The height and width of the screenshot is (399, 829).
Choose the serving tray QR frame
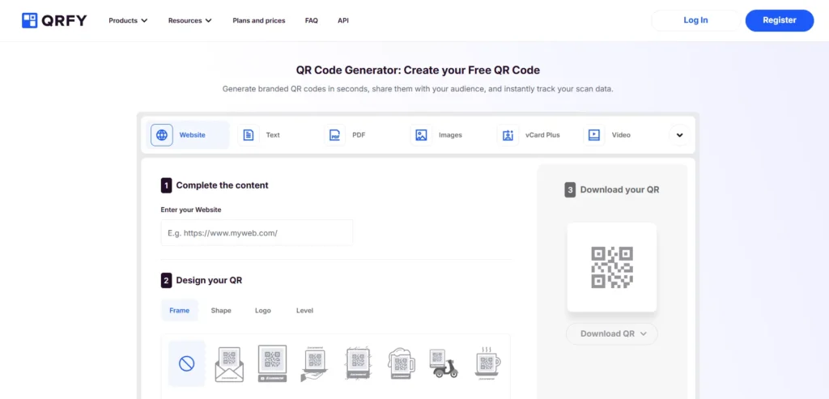click(x=315, y=363)
